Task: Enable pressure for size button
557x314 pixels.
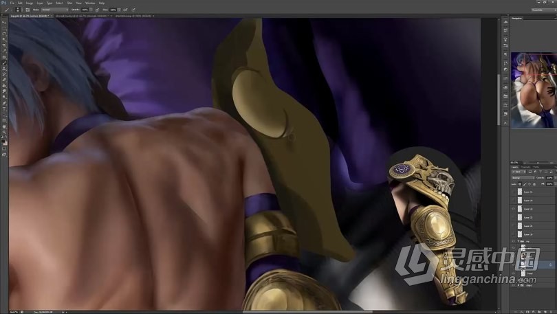Action: 133,10
